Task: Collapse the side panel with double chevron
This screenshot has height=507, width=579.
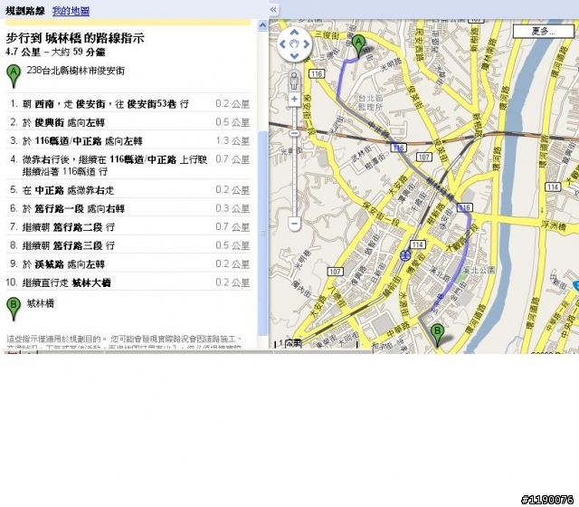Action: tap(273, 10)
